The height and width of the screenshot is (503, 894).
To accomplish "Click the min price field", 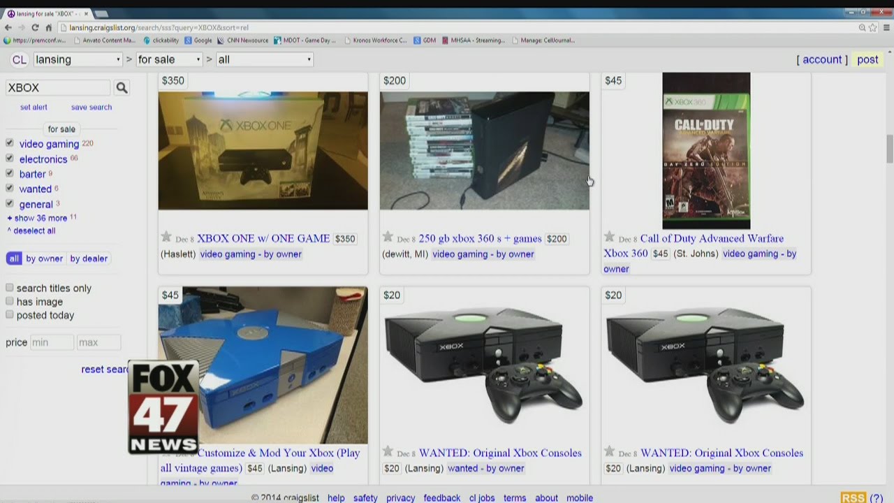I will [x=52, y=342].
